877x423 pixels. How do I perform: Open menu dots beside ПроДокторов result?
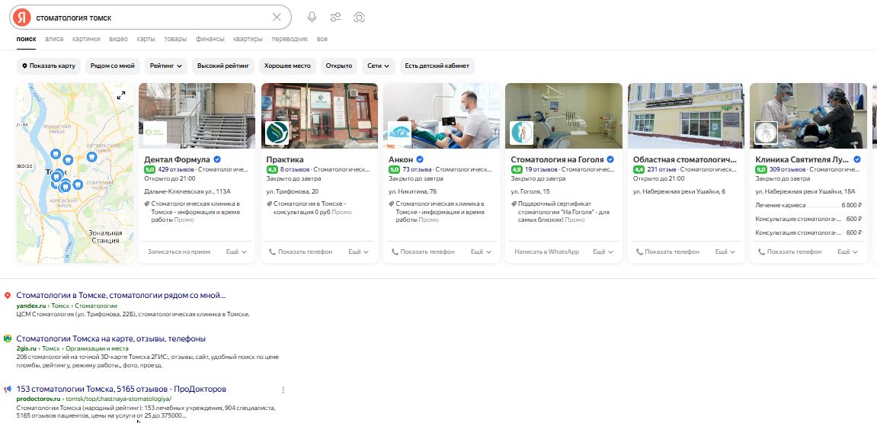283,389
